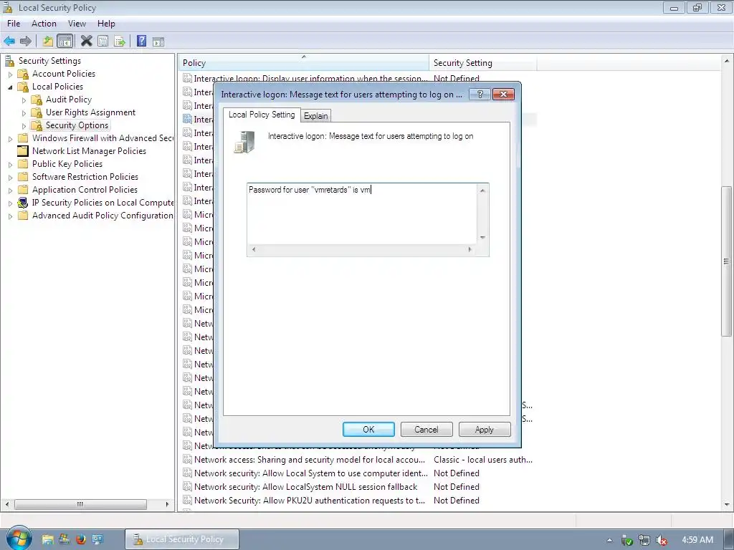
Task: Click the console tree horizontal scrollbar thumb
Action: point(80,504)
